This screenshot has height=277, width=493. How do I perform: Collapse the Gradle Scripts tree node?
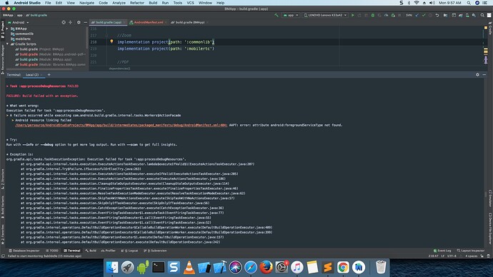(8, 44)
